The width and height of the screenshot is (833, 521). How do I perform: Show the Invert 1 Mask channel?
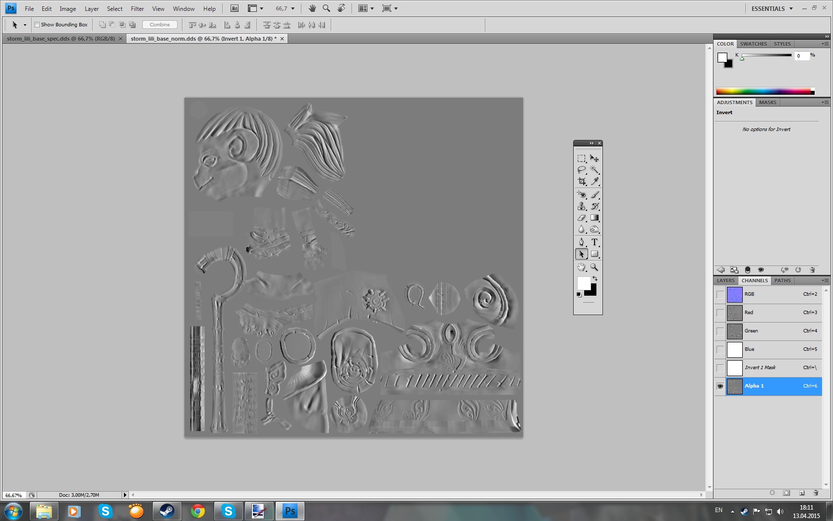pos(720,368)
